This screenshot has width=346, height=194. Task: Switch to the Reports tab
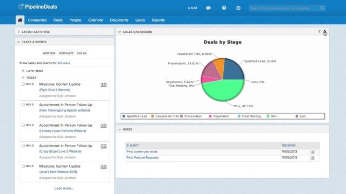[158, 20]
